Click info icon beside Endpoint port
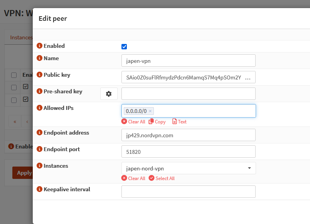 [39, 149]
